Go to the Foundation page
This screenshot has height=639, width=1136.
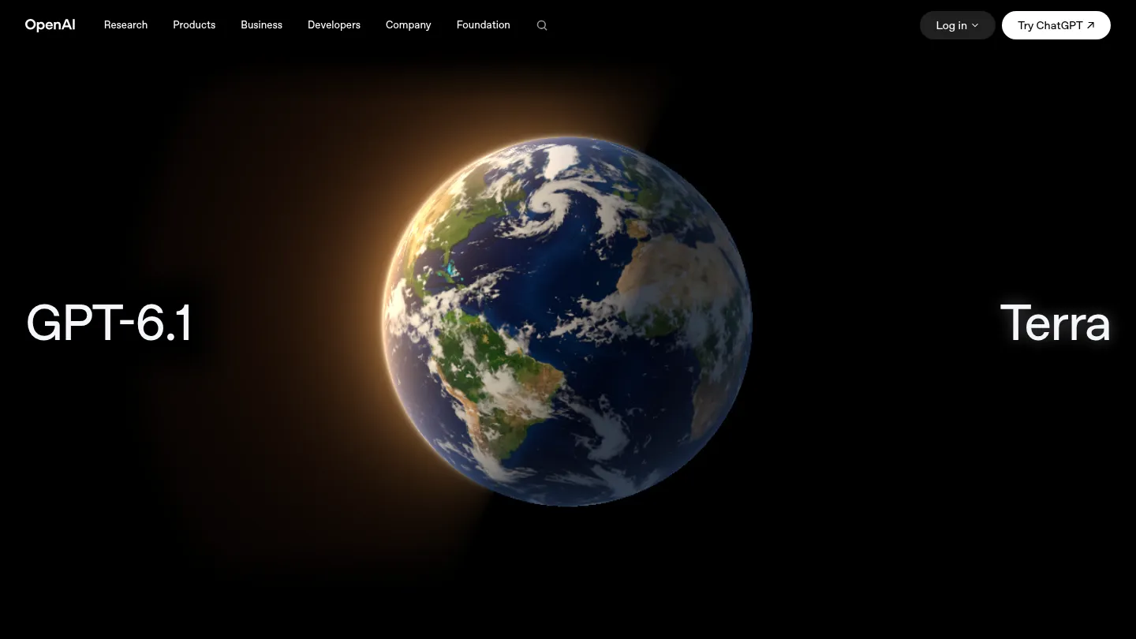(x=483, y=25)
